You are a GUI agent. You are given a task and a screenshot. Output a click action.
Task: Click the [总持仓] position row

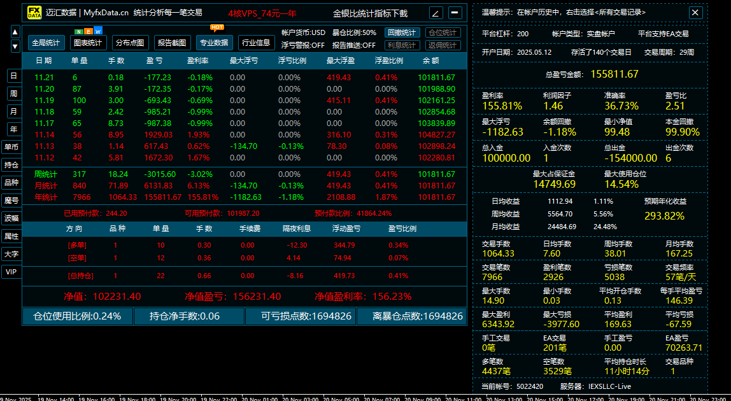pos(245,276)
